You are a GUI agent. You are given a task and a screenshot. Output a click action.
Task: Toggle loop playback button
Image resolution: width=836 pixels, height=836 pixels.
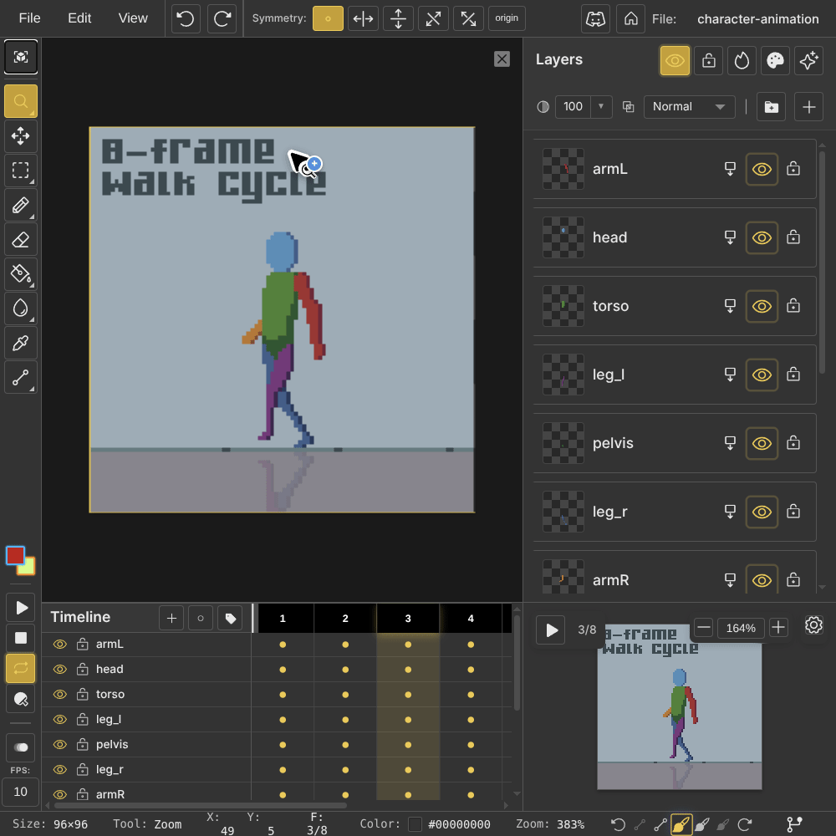pyautogui.click(x=21, y=668)
